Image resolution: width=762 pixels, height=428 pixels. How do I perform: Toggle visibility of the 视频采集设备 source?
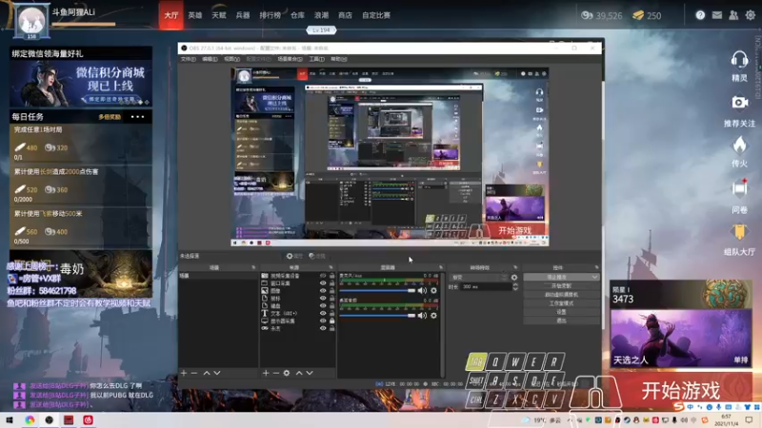[x=323, y=276]
